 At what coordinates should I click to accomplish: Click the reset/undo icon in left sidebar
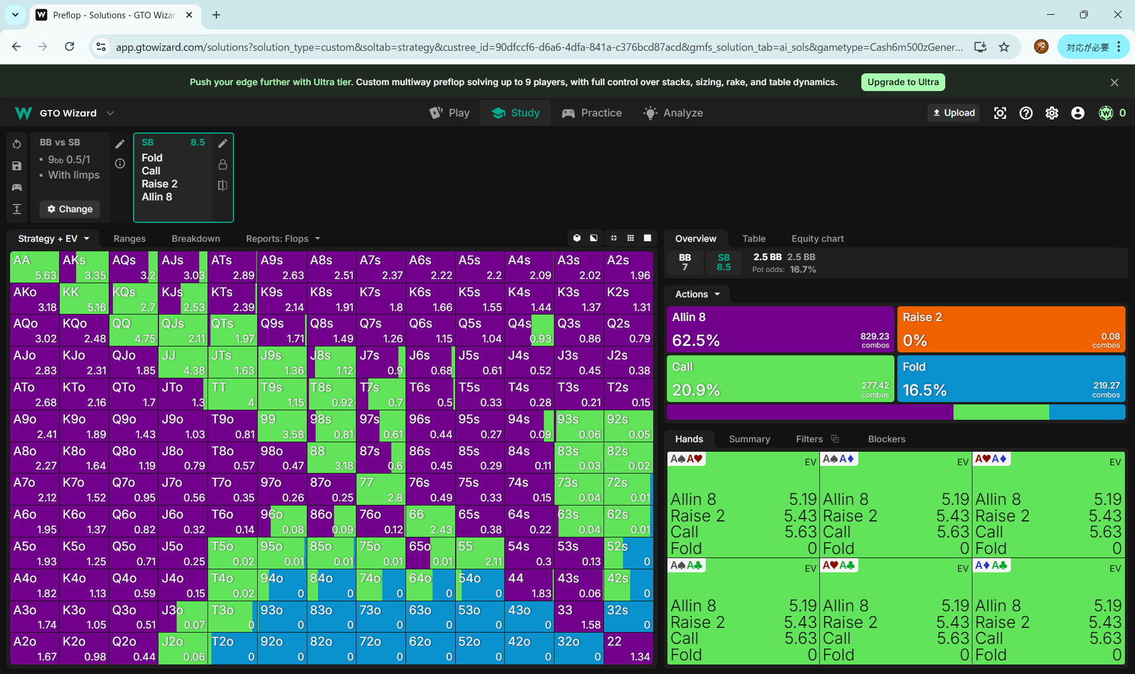pyautogui.click(x=17, y=144)
